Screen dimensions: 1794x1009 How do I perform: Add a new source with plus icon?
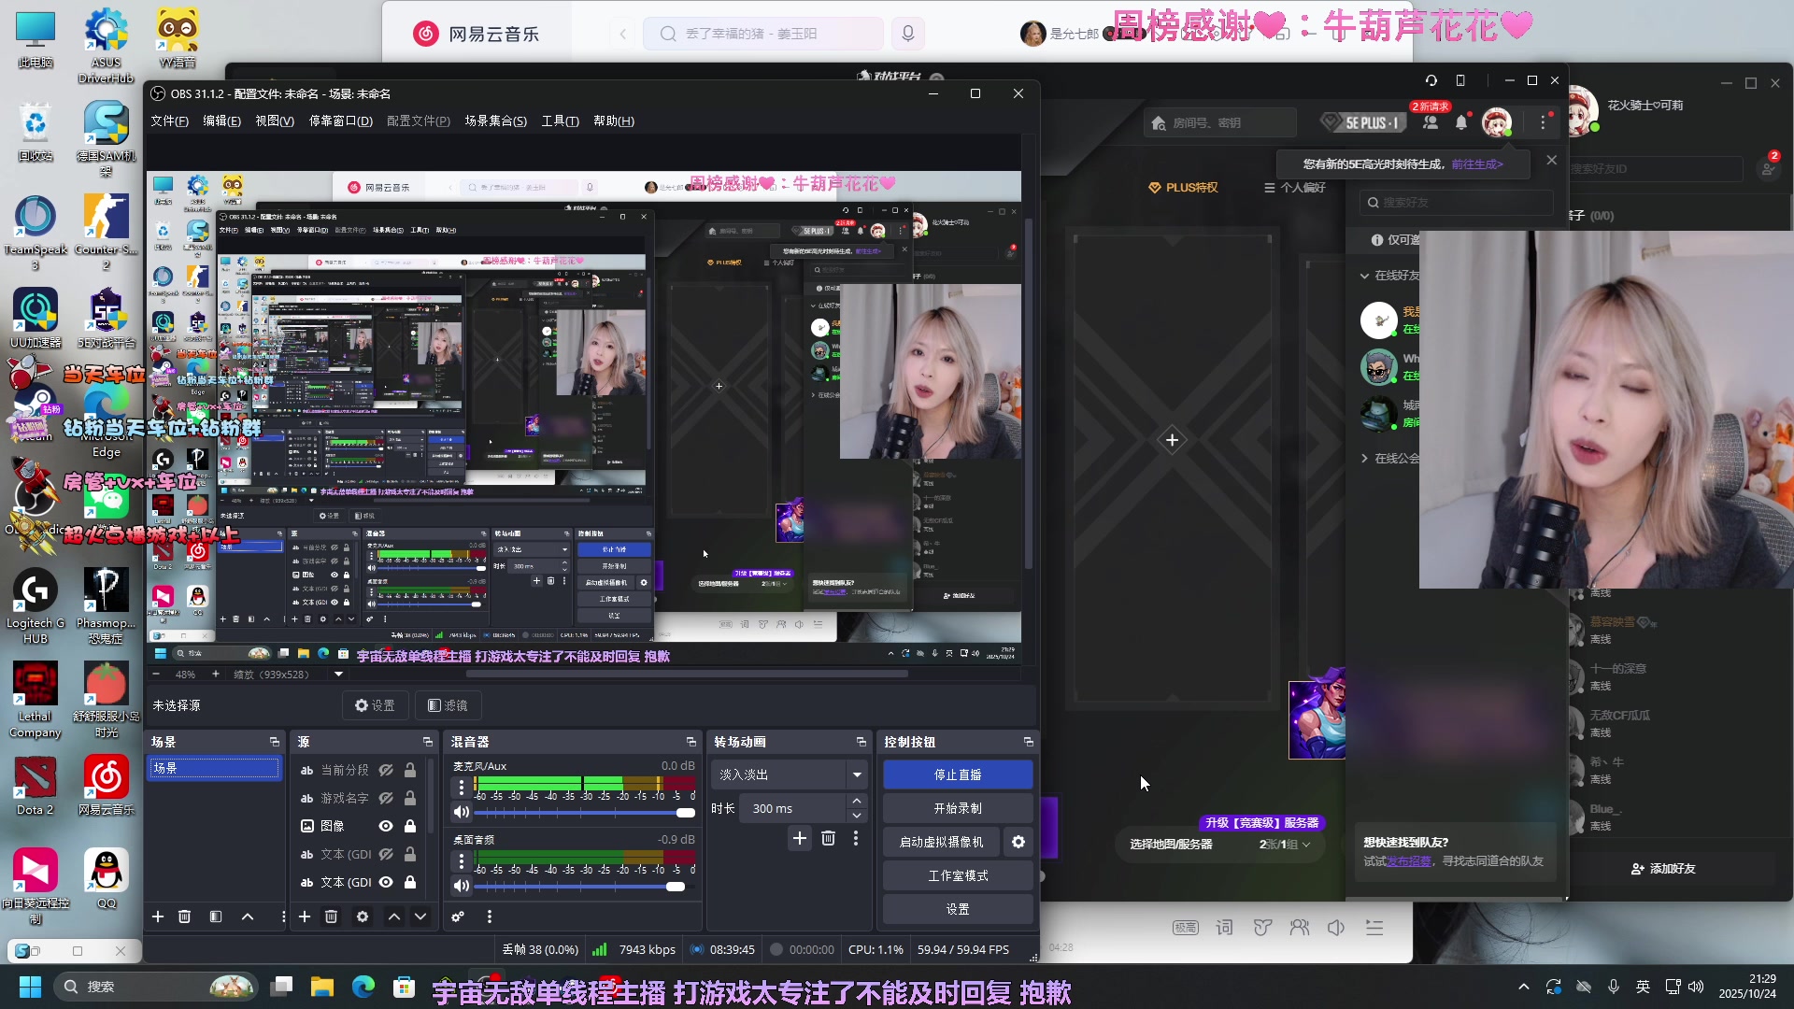(x=305, y=917)
